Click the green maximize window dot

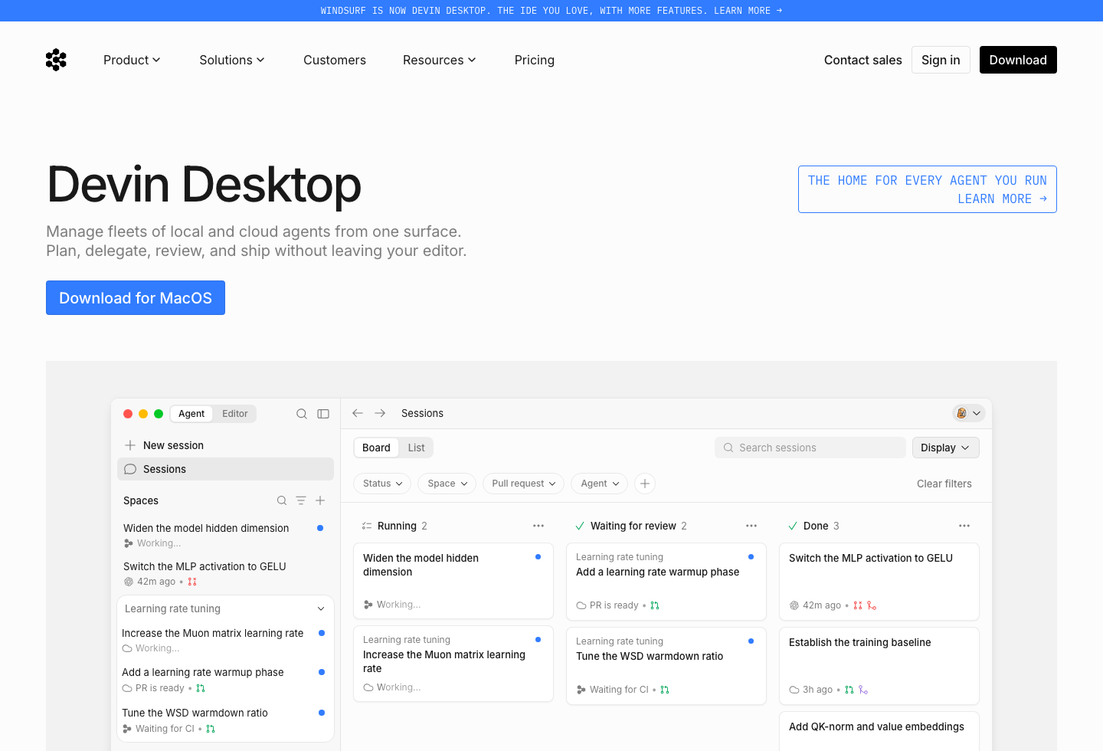tap(159, 414)
